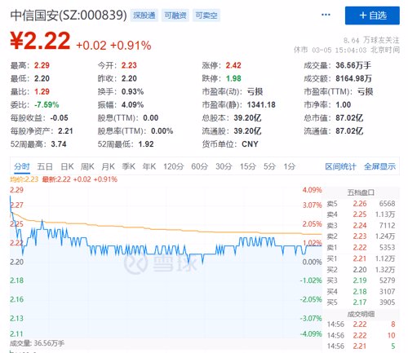Open the 周K chart tab
This screenshot has height=353, width=408.
pyautogui.click(x=87, y=166)
